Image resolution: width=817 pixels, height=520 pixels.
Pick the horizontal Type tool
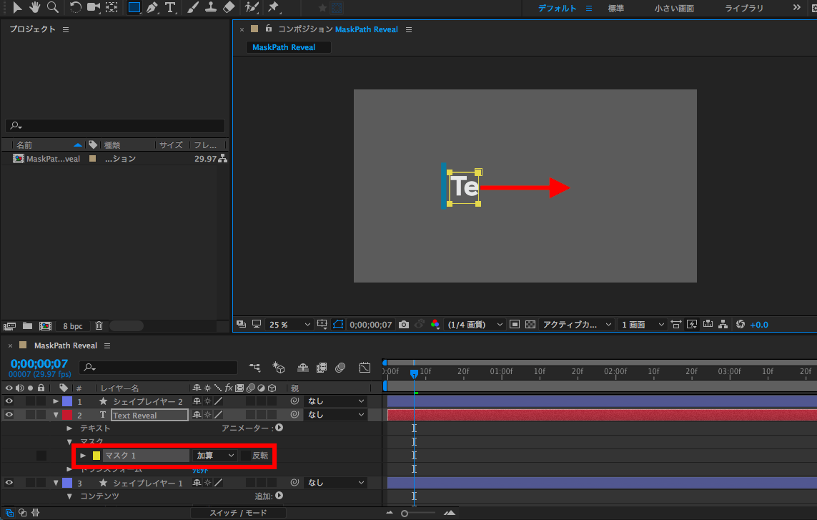click(170, 8)
